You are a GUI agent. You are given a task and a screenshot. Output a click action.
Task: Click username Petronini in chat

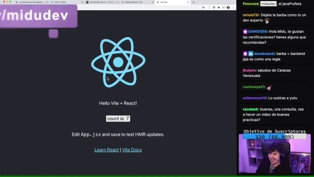pos(251,4)
